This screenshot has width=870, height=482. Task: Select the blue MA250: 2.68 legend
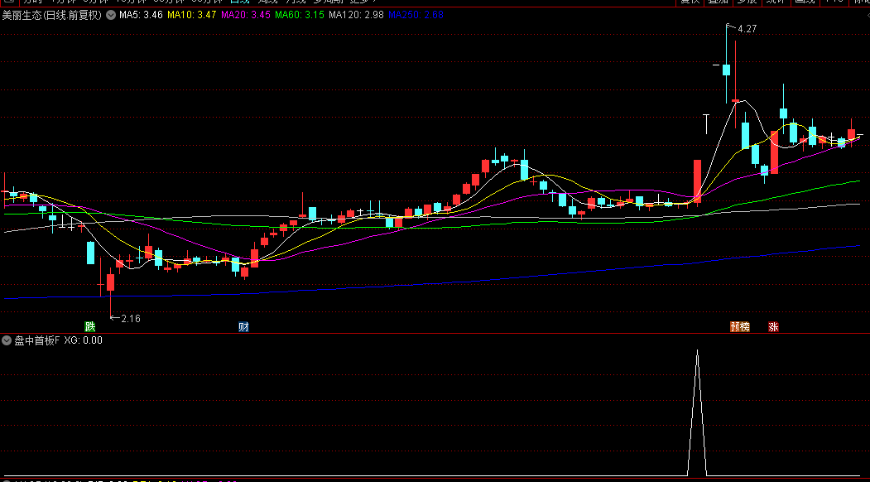[416, 15]
